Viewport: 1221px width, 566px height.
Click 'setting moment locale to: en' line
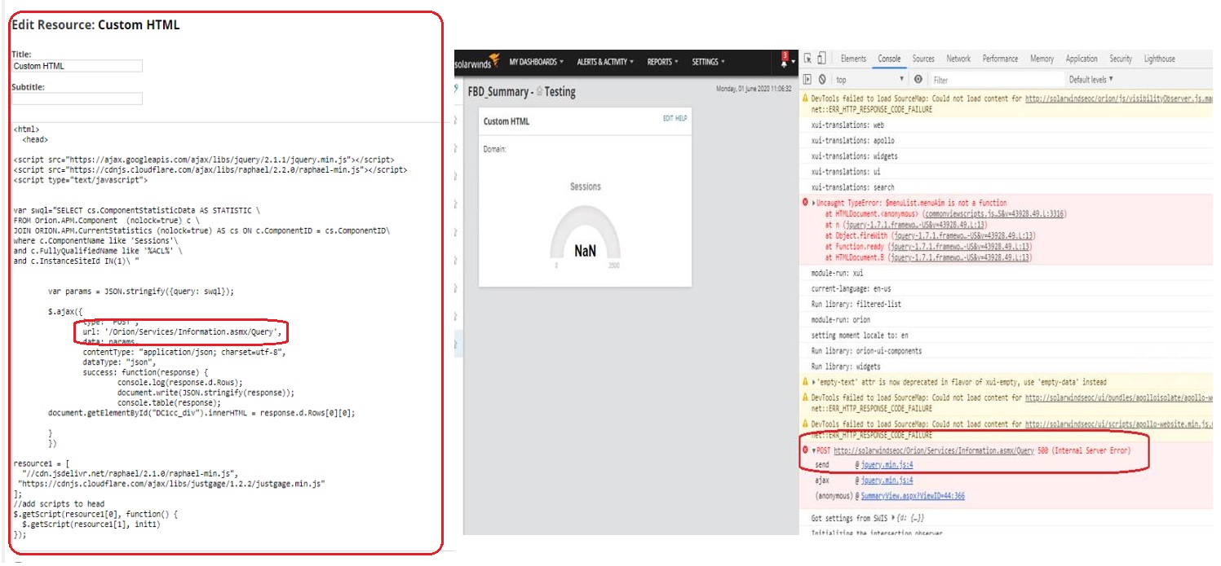[860, 336]
